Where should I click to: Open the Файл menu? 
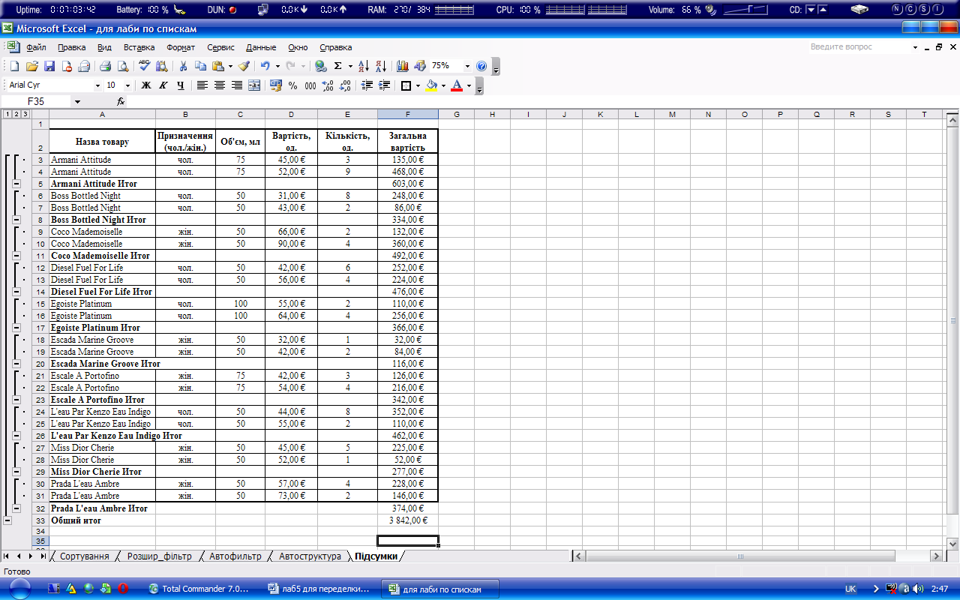point(36,47)
